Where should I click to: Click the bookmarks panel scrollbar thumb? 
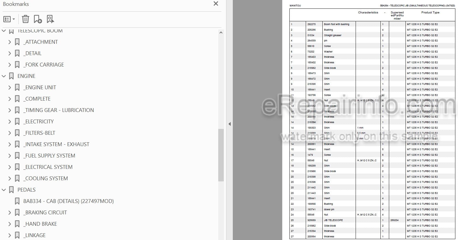(221, 155)
